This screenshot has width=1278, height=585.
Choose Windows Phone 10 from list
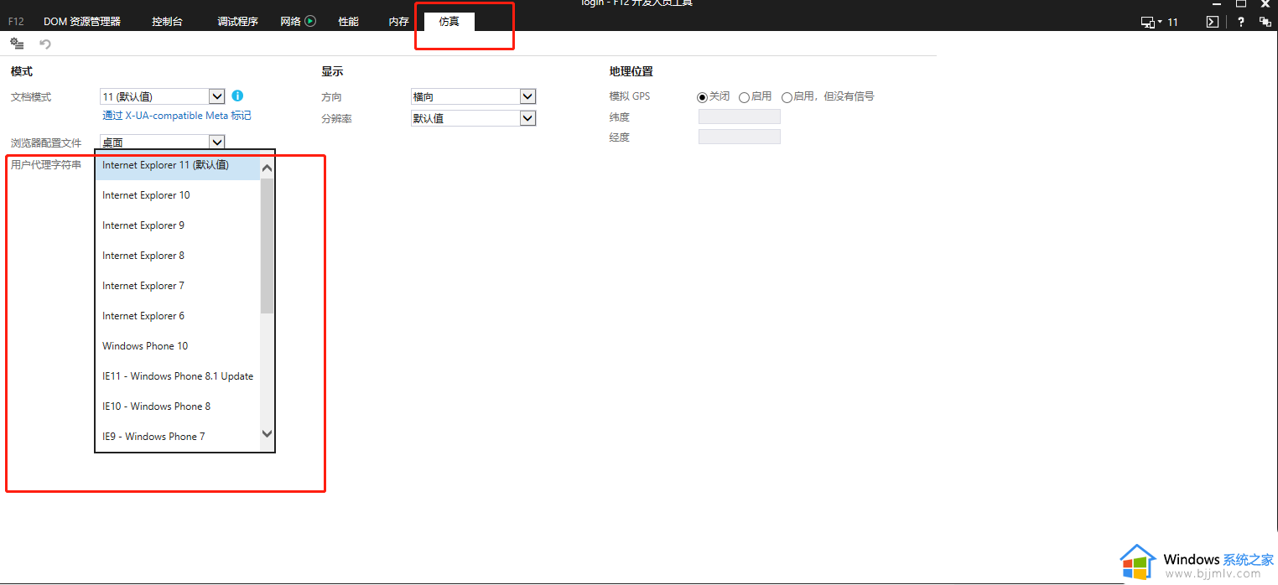178,346
